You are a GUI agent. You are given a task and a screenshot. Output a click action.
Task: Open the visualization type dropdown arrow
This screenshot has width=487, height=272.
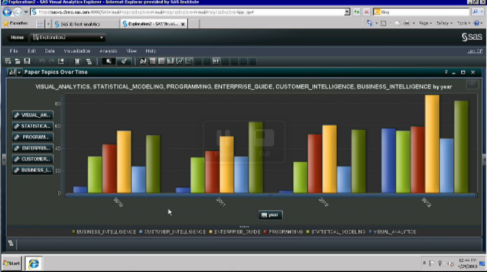(19, 72)
